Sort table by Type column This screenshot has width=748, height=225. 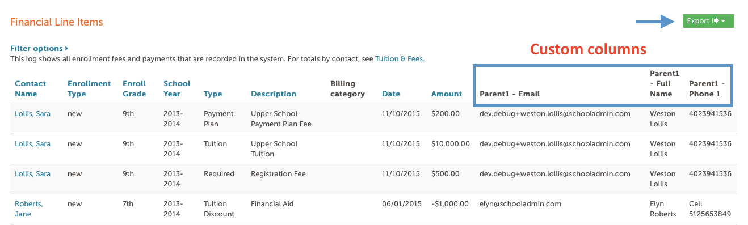(213, 94)
